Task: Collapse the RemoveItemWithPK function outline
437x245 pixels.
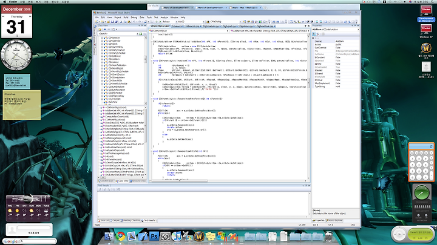Action: tap(152, 151)
